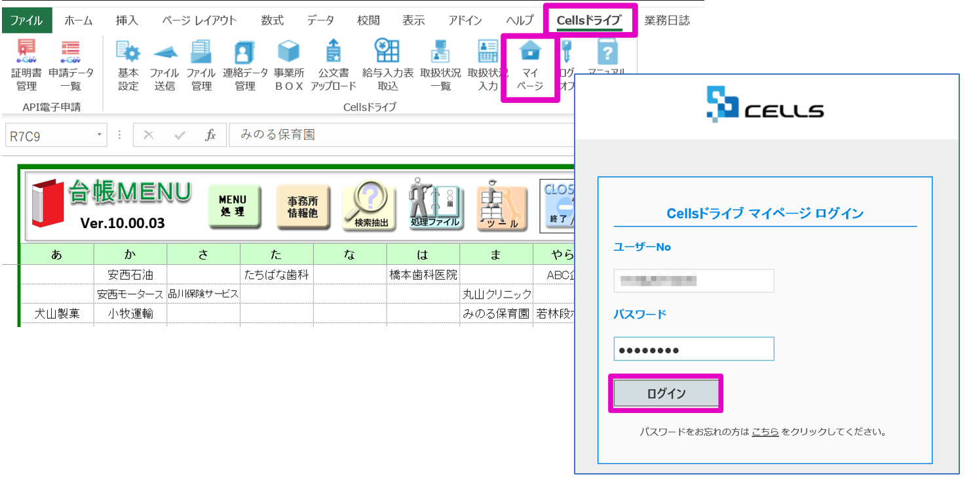Select the ま column header
Screen dimensions: 973x485
tap(497, 254)
